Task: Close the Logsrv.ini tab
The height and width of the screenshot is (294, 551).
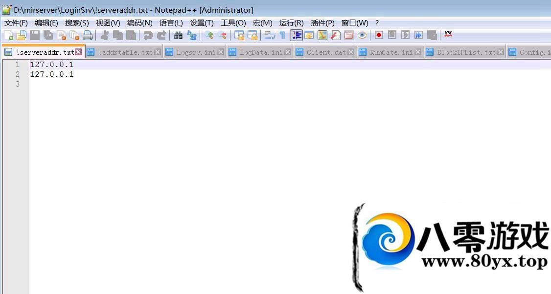Action: coord(221,52)
